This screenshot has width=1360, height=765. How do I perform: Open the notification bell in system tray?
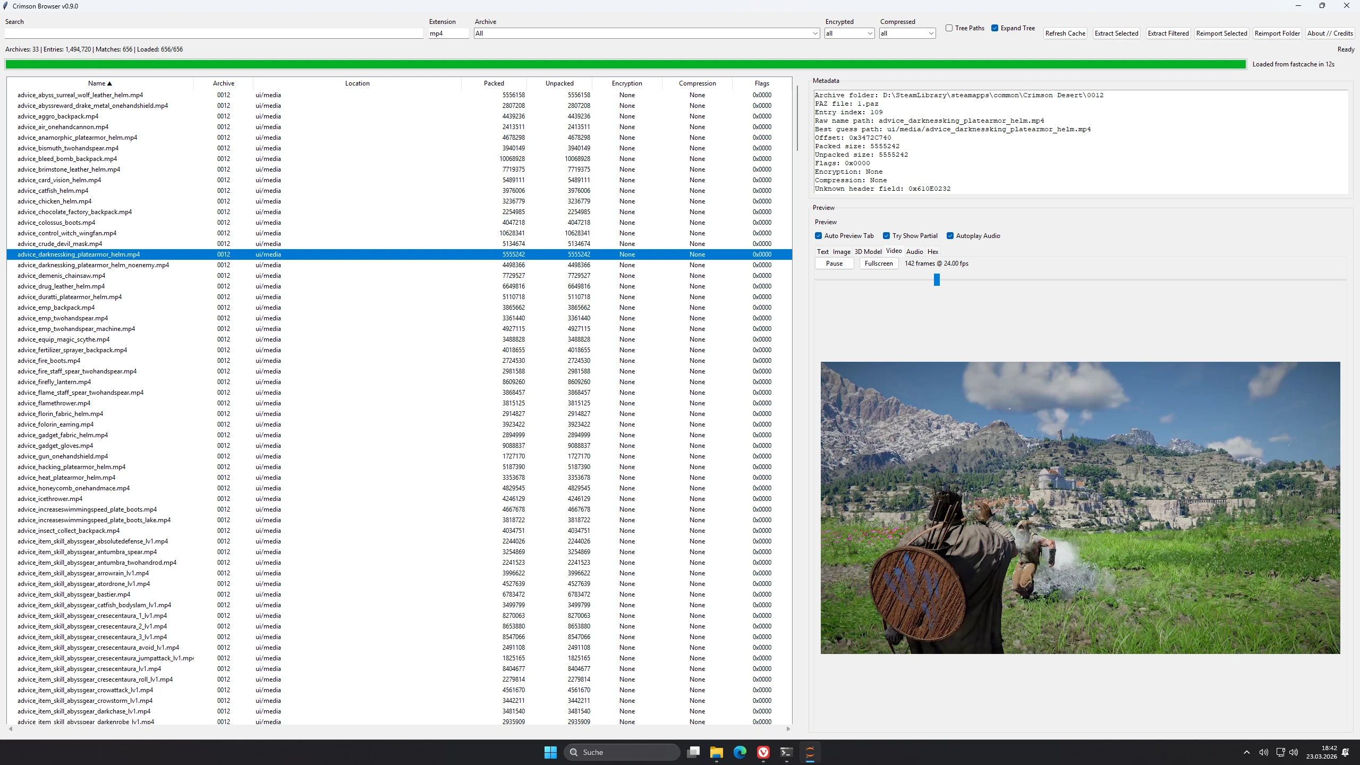pyautogui.click(x=1346, y=752)
